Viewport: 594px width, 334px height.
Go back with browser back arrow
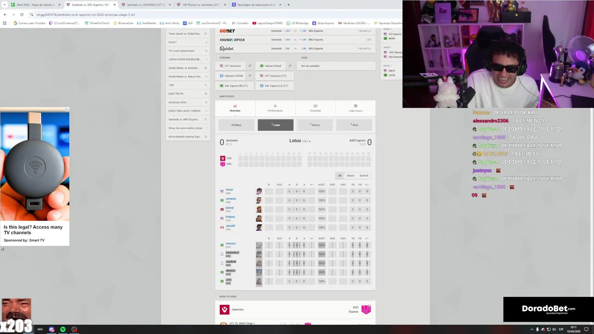pyautogui.click(x=5, y=14)
